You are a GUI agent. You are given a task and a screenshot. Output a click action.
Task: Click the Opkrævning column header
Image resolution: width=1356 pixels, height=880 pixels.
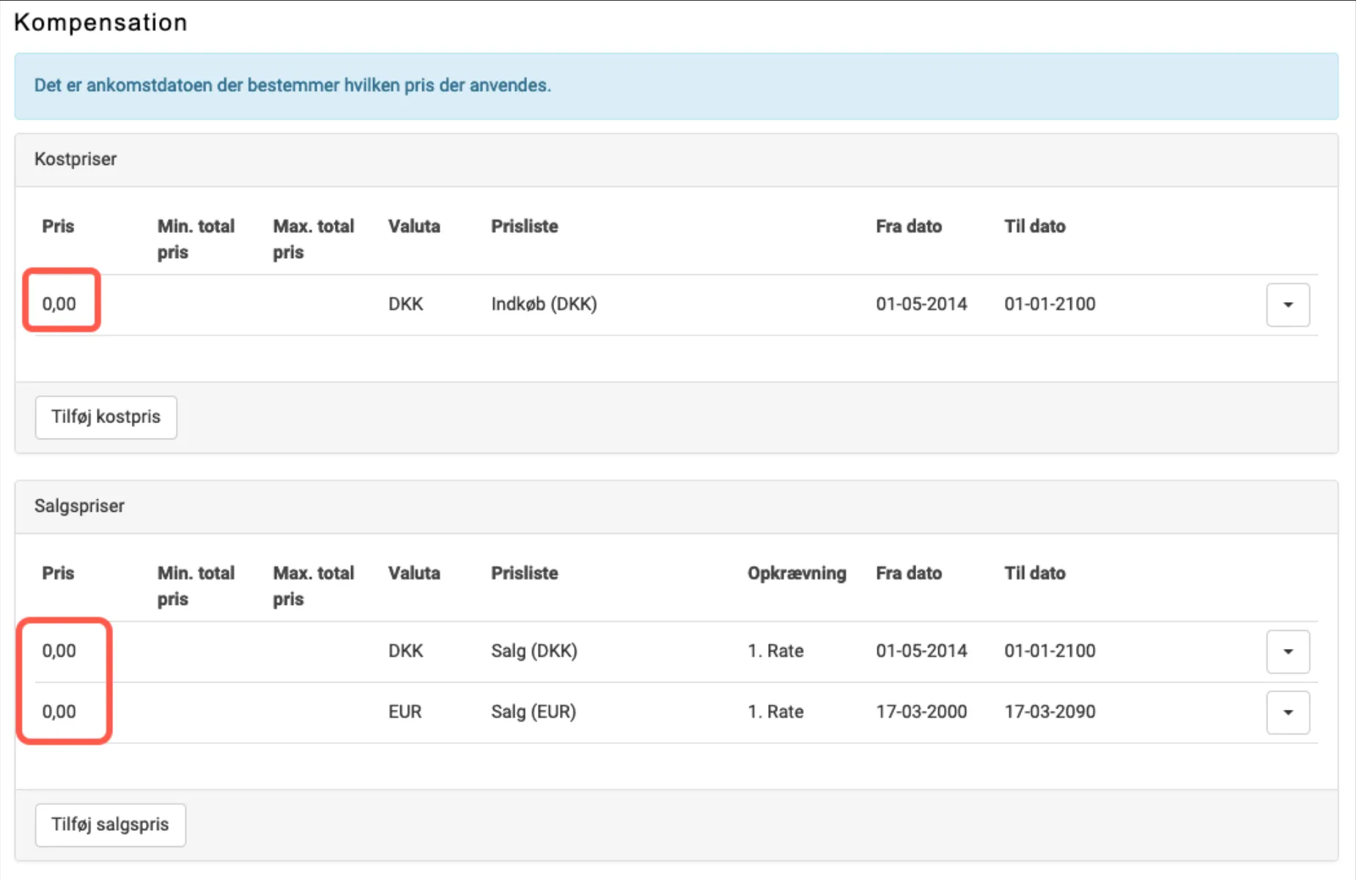click(x=796, y=573)
